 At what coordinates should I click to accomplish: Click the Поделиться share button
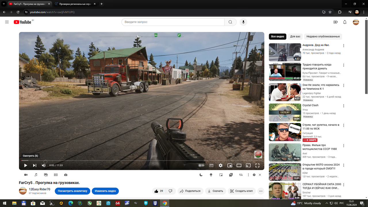190,191
